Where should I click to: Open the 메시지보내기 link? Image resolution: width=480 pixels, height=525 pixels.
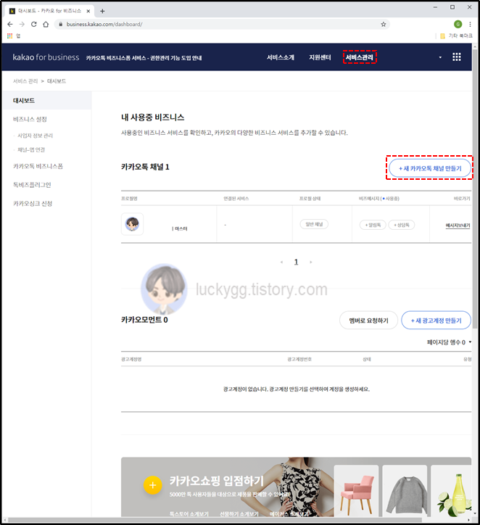pos(458,226)
